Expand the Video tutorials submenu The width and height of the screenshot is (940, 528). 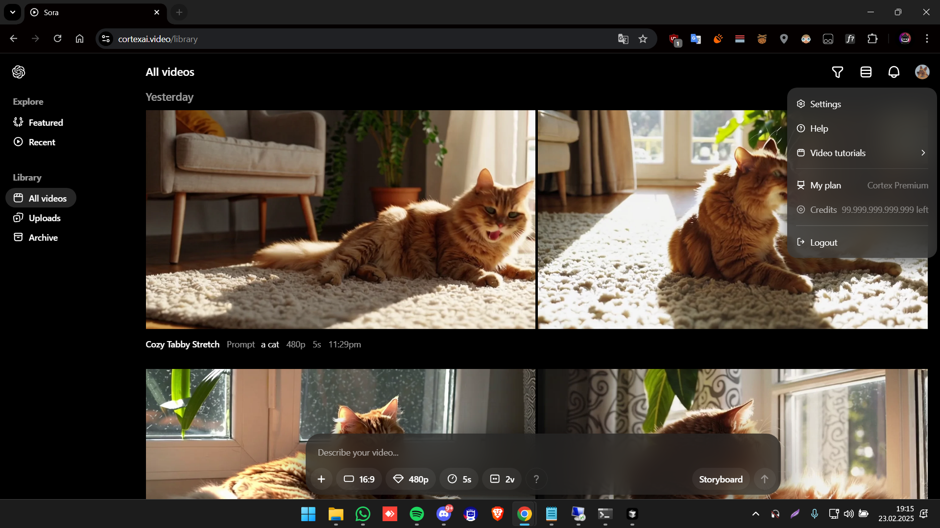862,153
